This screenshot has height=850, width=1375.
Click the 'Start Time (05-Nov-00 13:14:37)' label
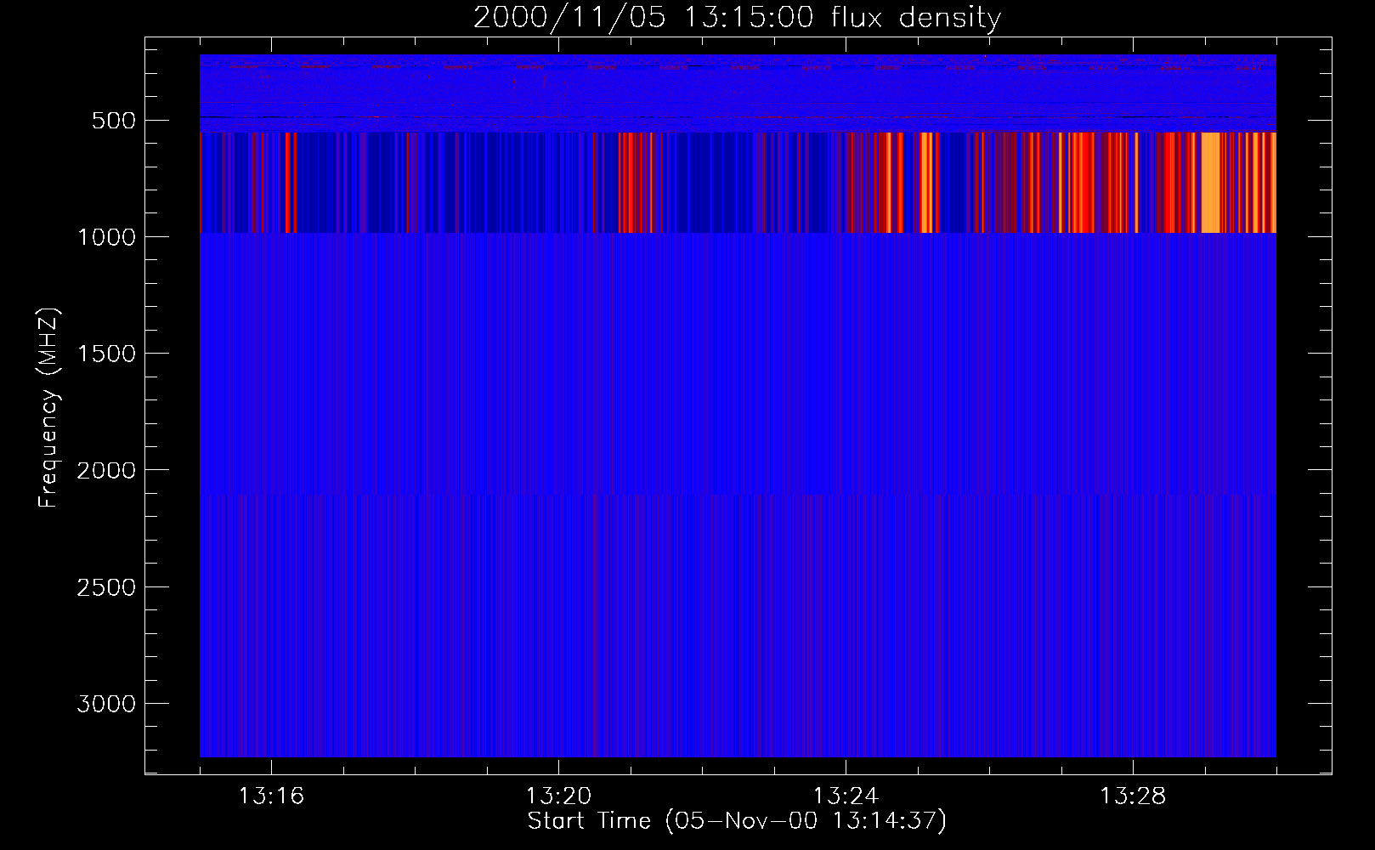click(737, 821)
